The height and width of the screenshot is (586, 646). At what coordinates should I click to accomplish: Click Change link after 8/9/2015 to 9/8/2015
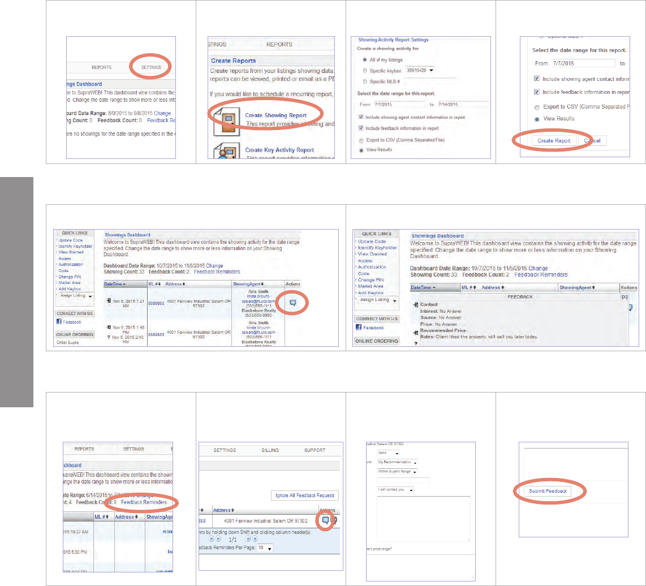[x=162, y=113]
